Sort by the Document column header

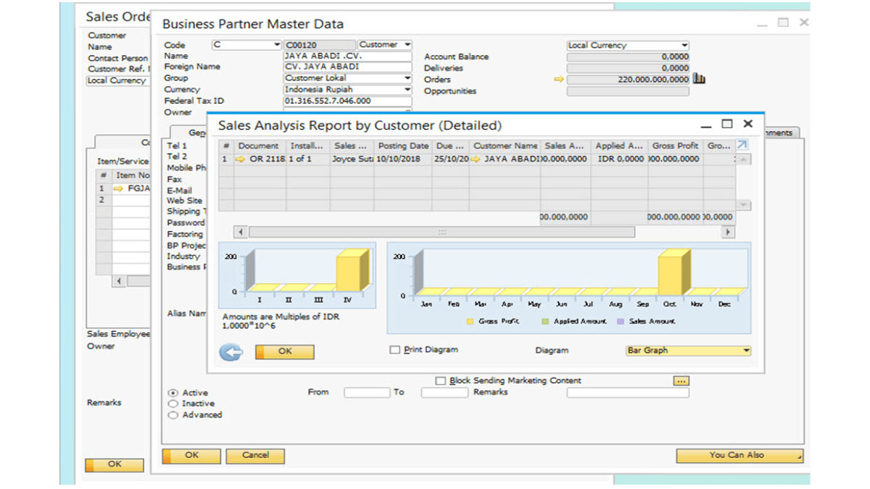[x=258, y=146]
